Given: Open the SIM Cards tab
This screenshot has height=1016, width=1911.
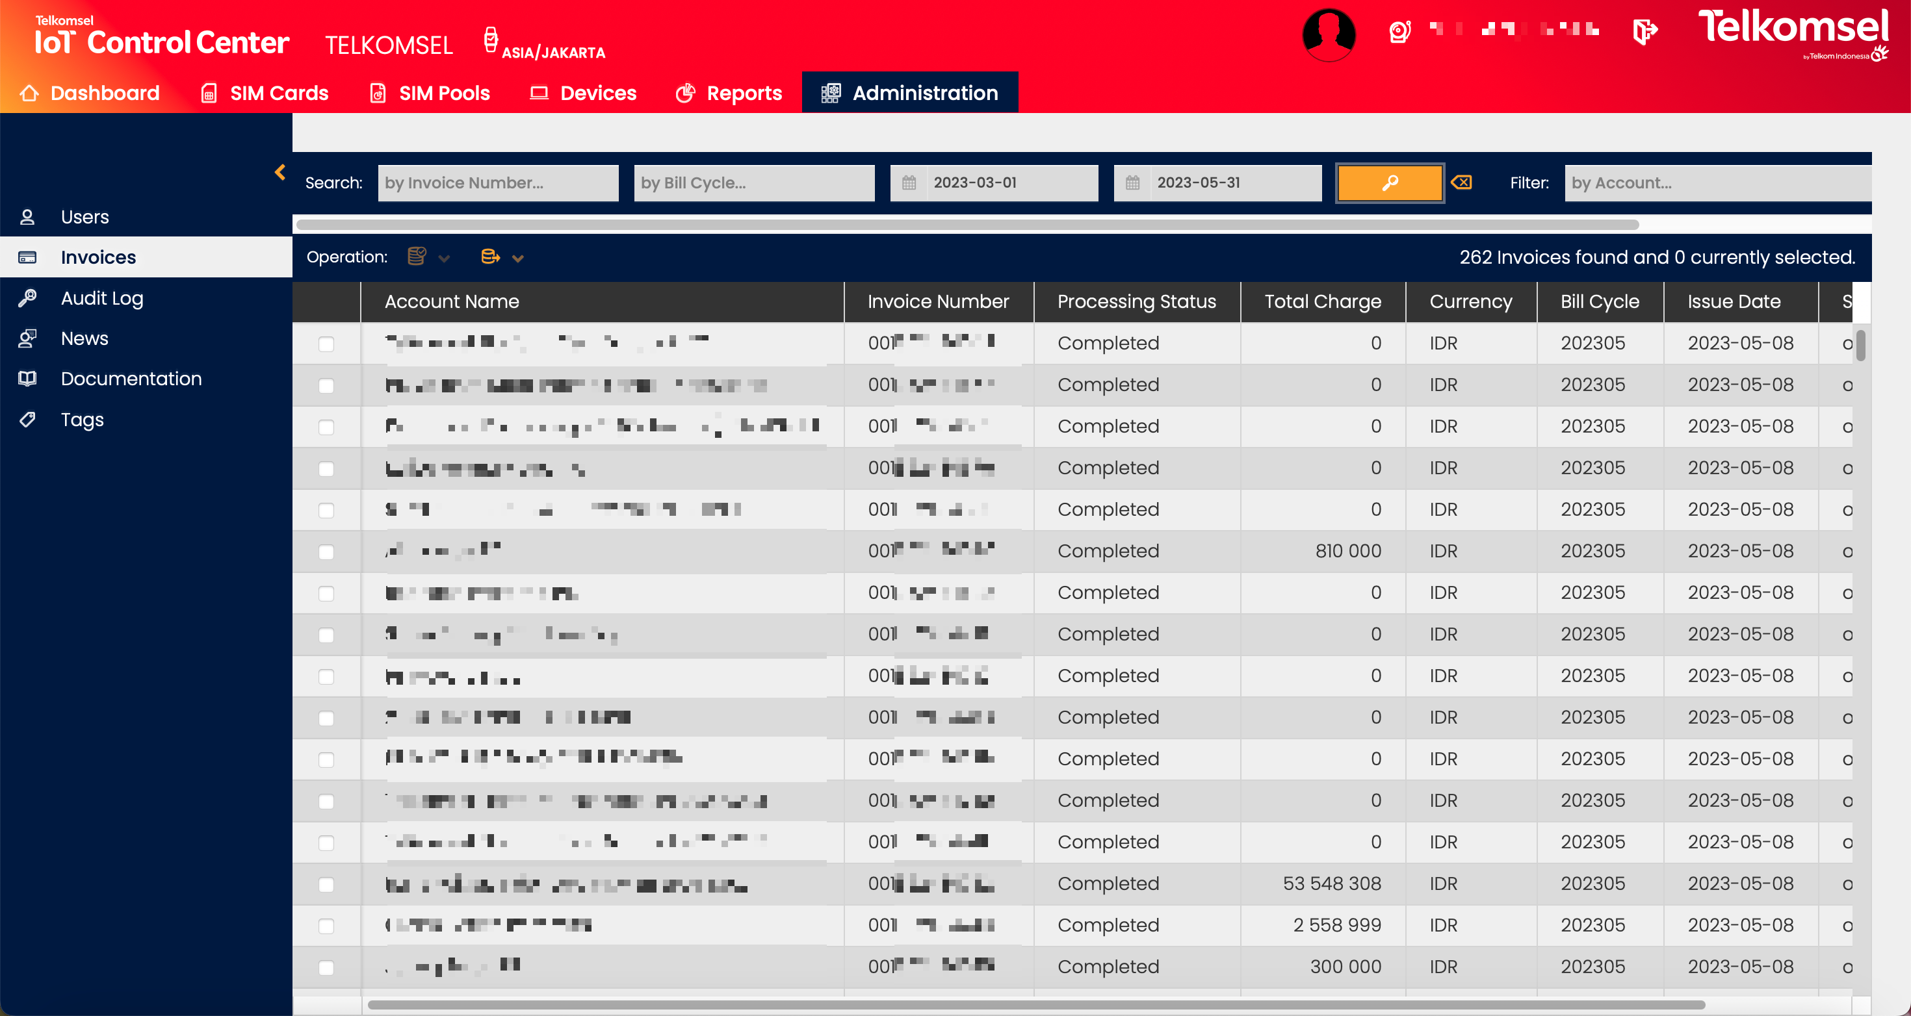Looking at the screenshot, I should [x=265, y=93].
